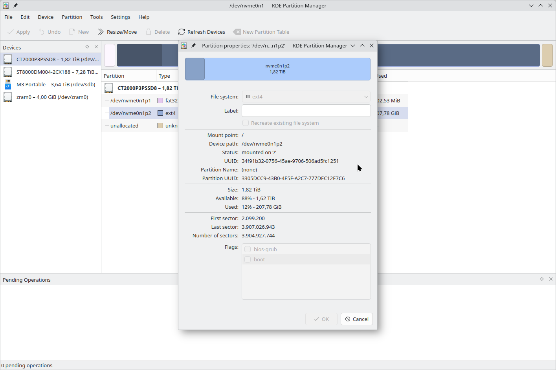Viewport: 556px width, 370px height.
Task: Collapse the CT2000P3PSSD8 device tree row
Action: (109, 88)
